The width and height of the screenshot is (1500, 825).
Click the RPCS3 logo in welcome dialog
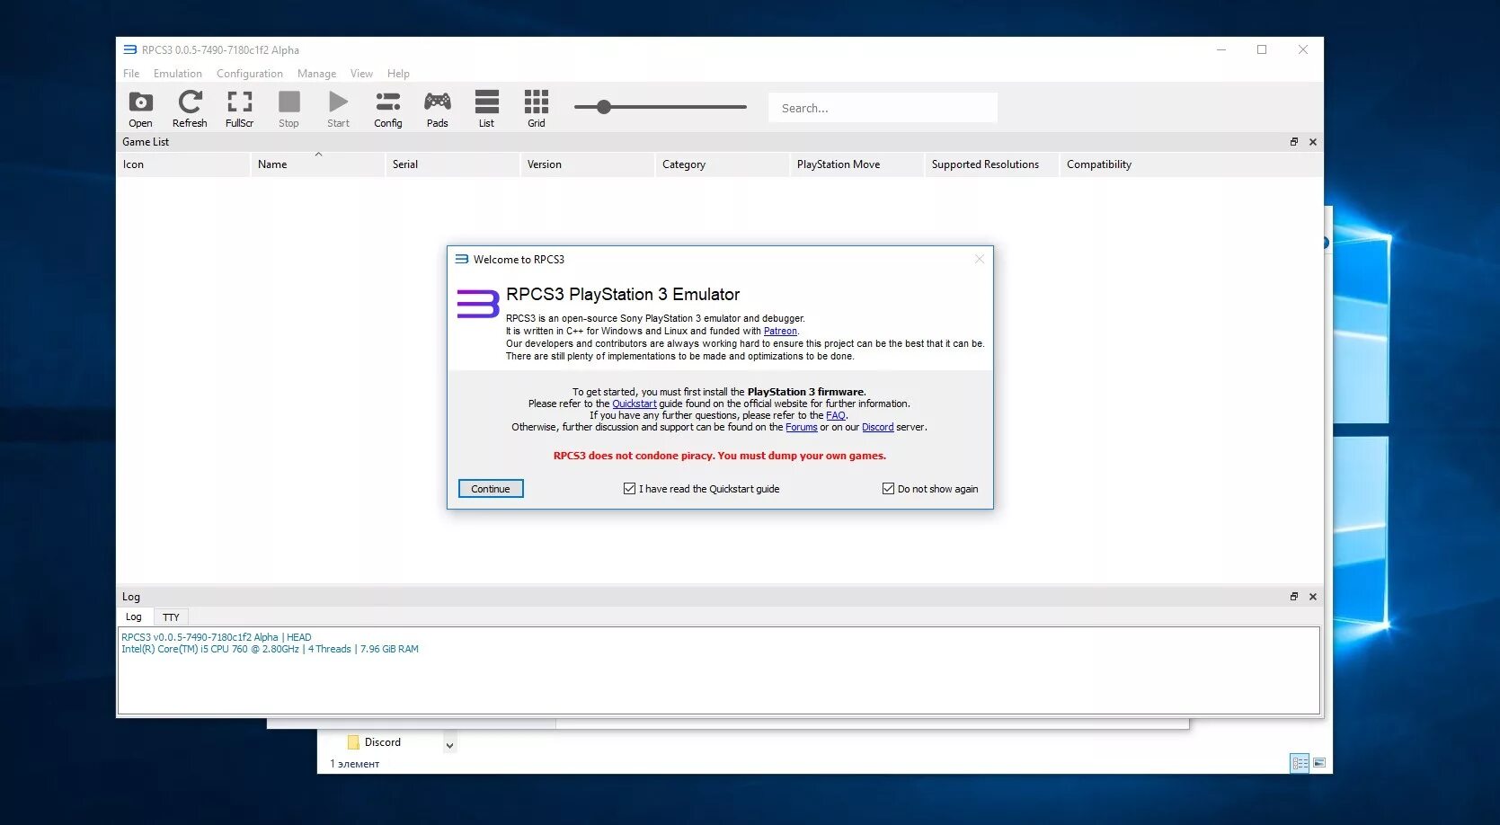[478, 304]
